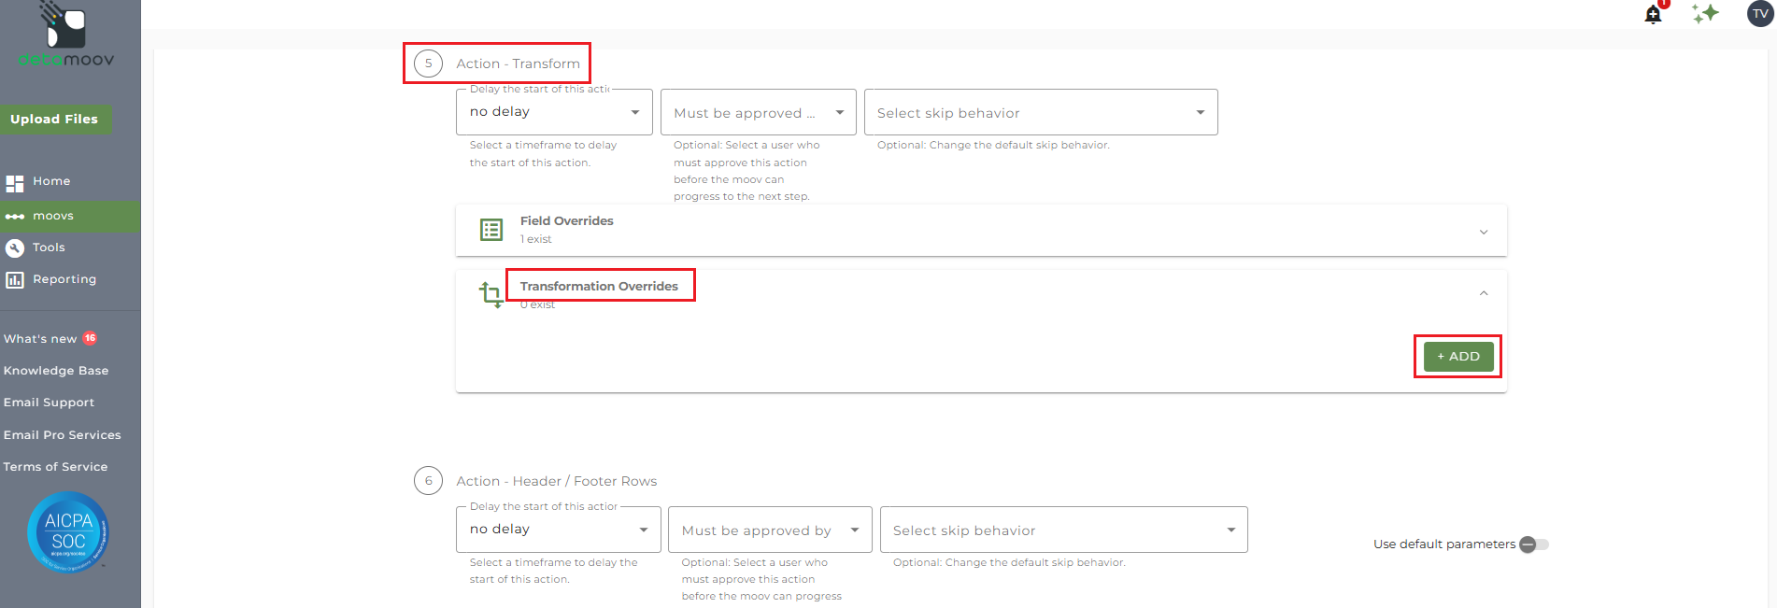
Task: Open Transform action delay dropdown
Action: pos(555,112)
